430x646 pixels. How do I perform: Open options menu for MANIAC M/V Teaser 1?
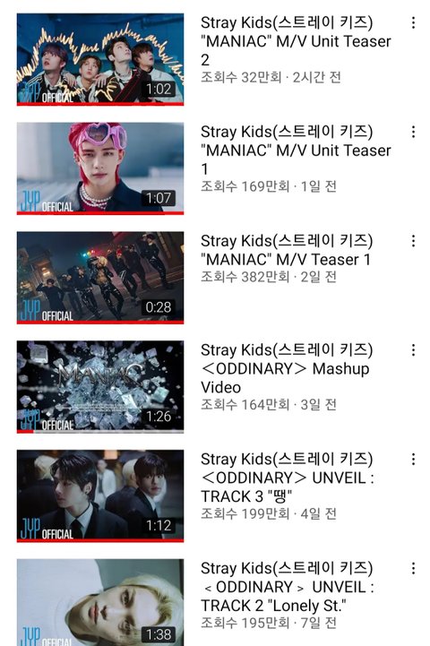(413, 241)
